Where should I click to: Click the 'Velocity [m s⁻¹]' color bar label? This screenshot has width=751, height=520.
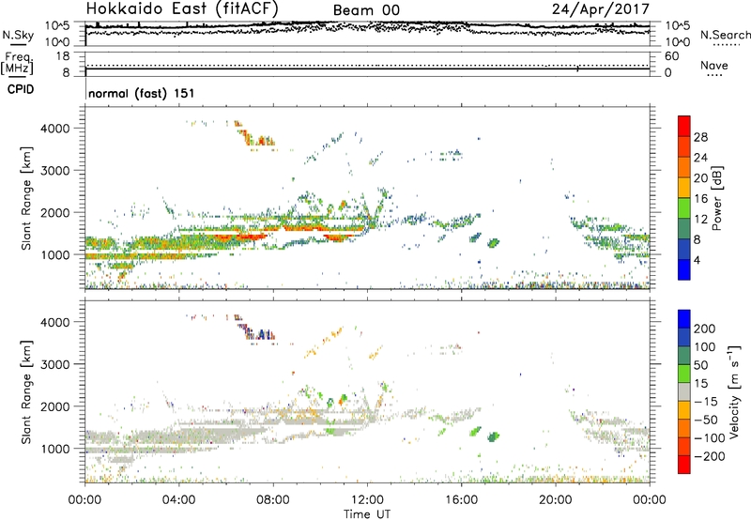(x=734, y=391)
